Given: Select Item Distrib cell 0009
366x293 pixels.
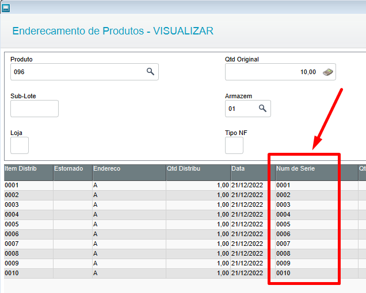Looking at the screenshot, I should 29,264.
